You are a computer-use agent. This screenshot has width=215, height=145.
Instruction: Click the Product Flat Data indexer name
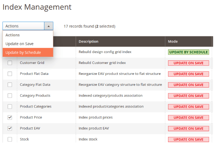[34, 74]
